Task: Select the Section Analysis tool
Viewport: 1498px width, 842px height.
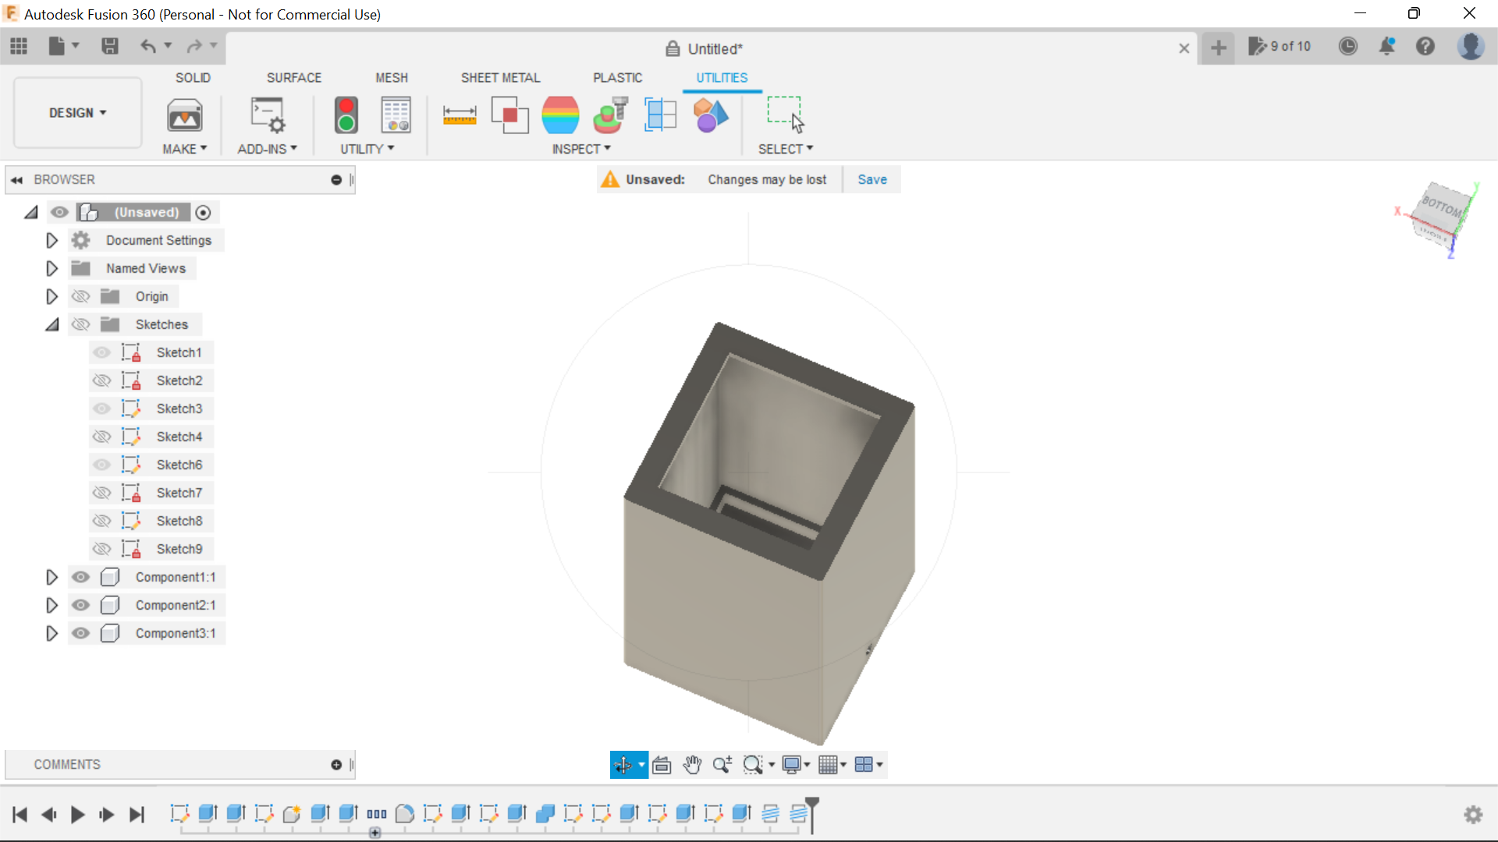Action: (x=662, y=113)
